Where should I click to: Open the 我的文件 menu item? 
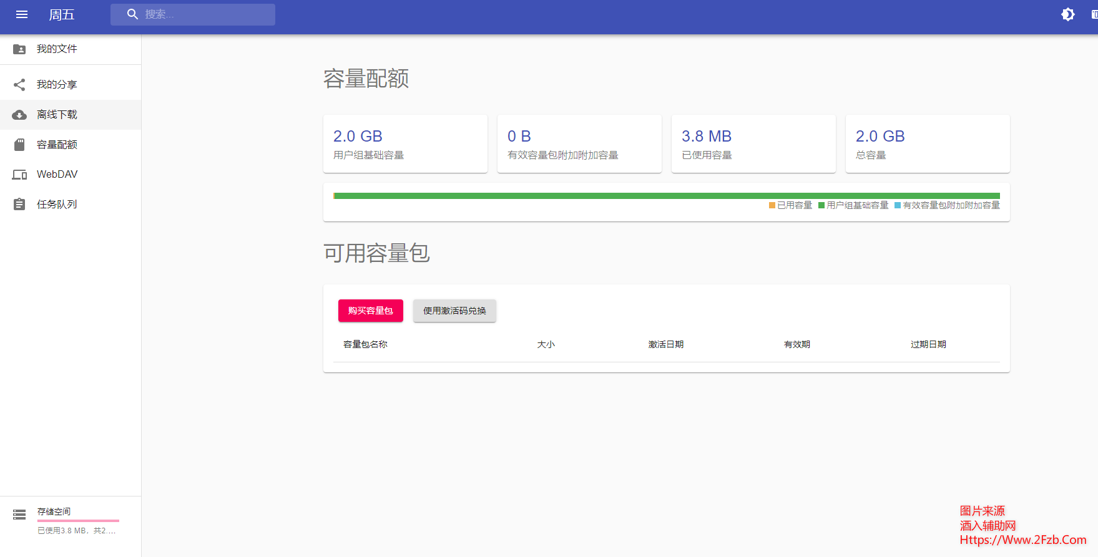click(x=57, y=49)
